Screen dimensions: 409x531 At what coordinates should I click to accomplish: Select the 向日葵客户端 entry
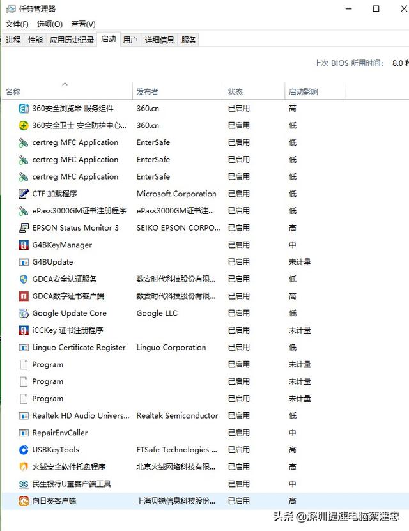pos(205,501)
